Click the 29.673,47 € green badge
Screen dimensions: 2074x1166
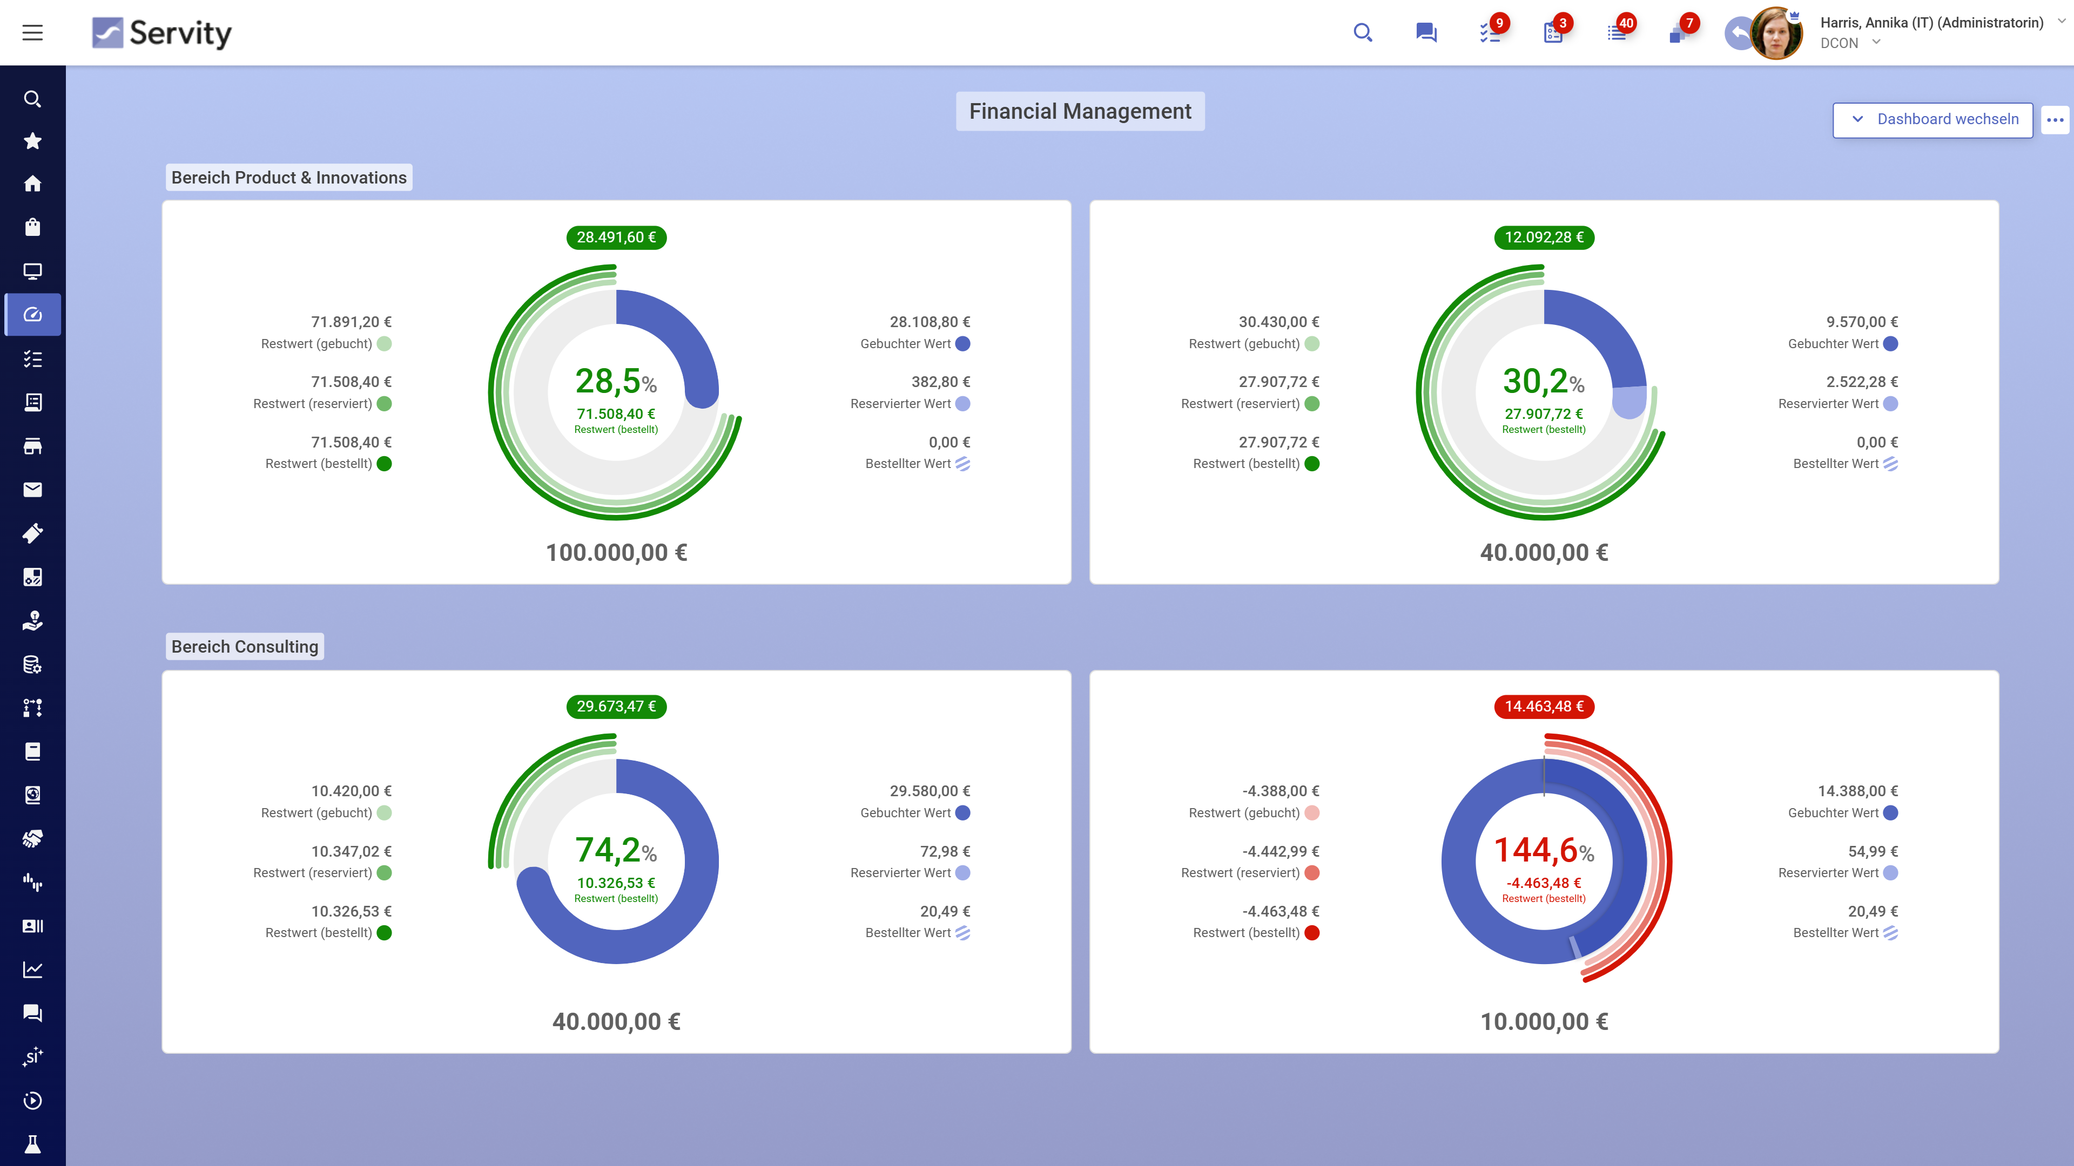pos(616,707)
